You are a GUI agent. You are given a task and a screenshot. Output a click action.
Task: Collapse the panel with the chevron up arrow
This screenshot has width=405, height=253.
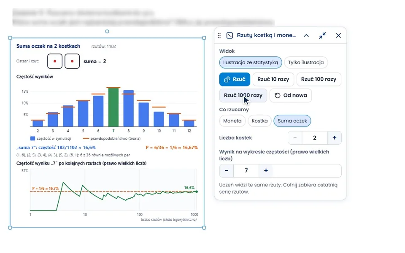click(306, 35)
